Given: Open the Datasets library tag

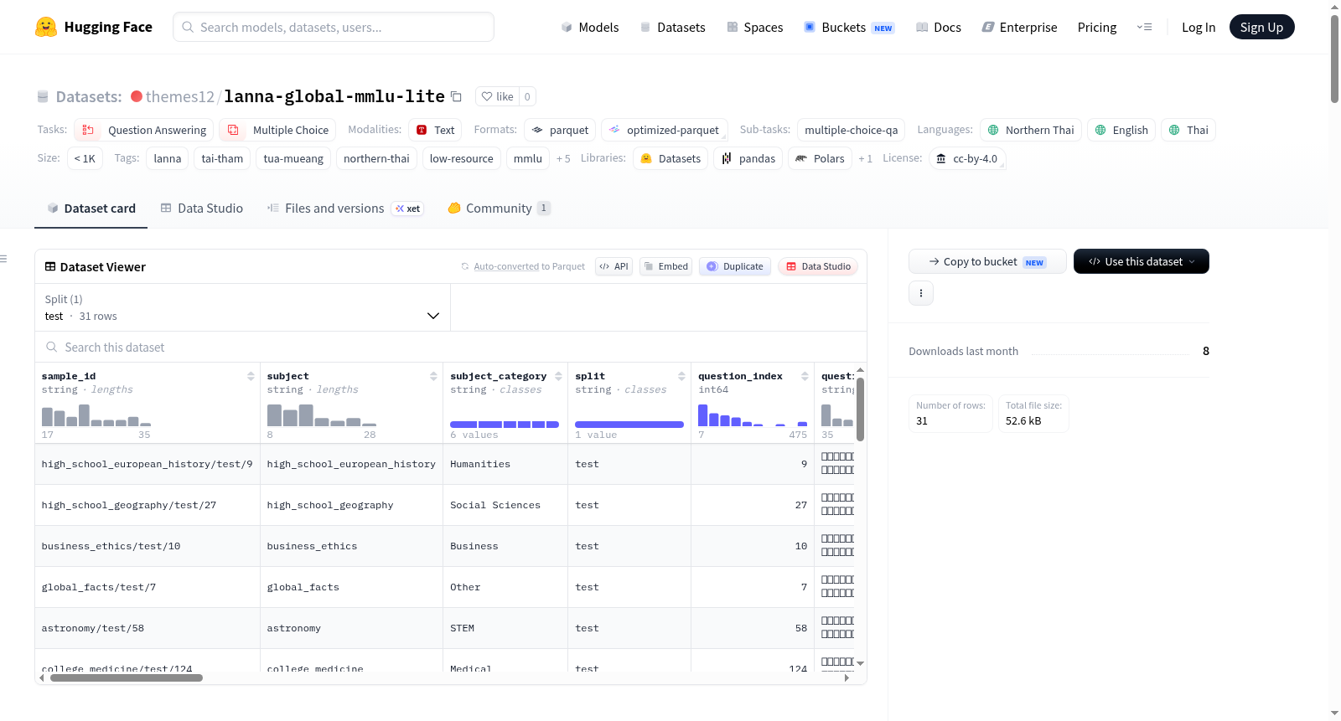Looking at the screenshot, I should point(670,158).
